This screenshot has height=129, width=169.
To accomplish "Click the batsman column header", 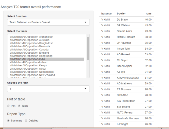I will [x=107, y=14].
